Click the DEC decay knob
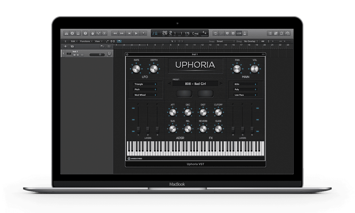355x213 pixels. tap(188, 112)
